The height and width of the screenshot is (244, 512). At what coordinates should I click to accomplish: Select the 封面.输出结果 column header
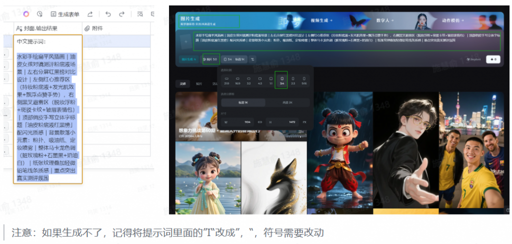[x=48, y=28]
